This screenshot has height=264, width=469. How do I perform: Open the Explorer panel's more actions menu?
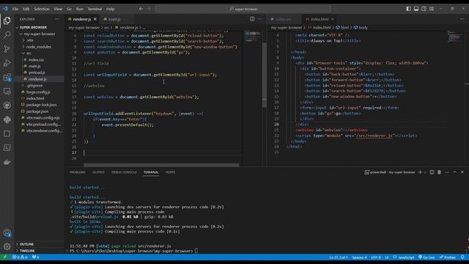click(57, 19)
